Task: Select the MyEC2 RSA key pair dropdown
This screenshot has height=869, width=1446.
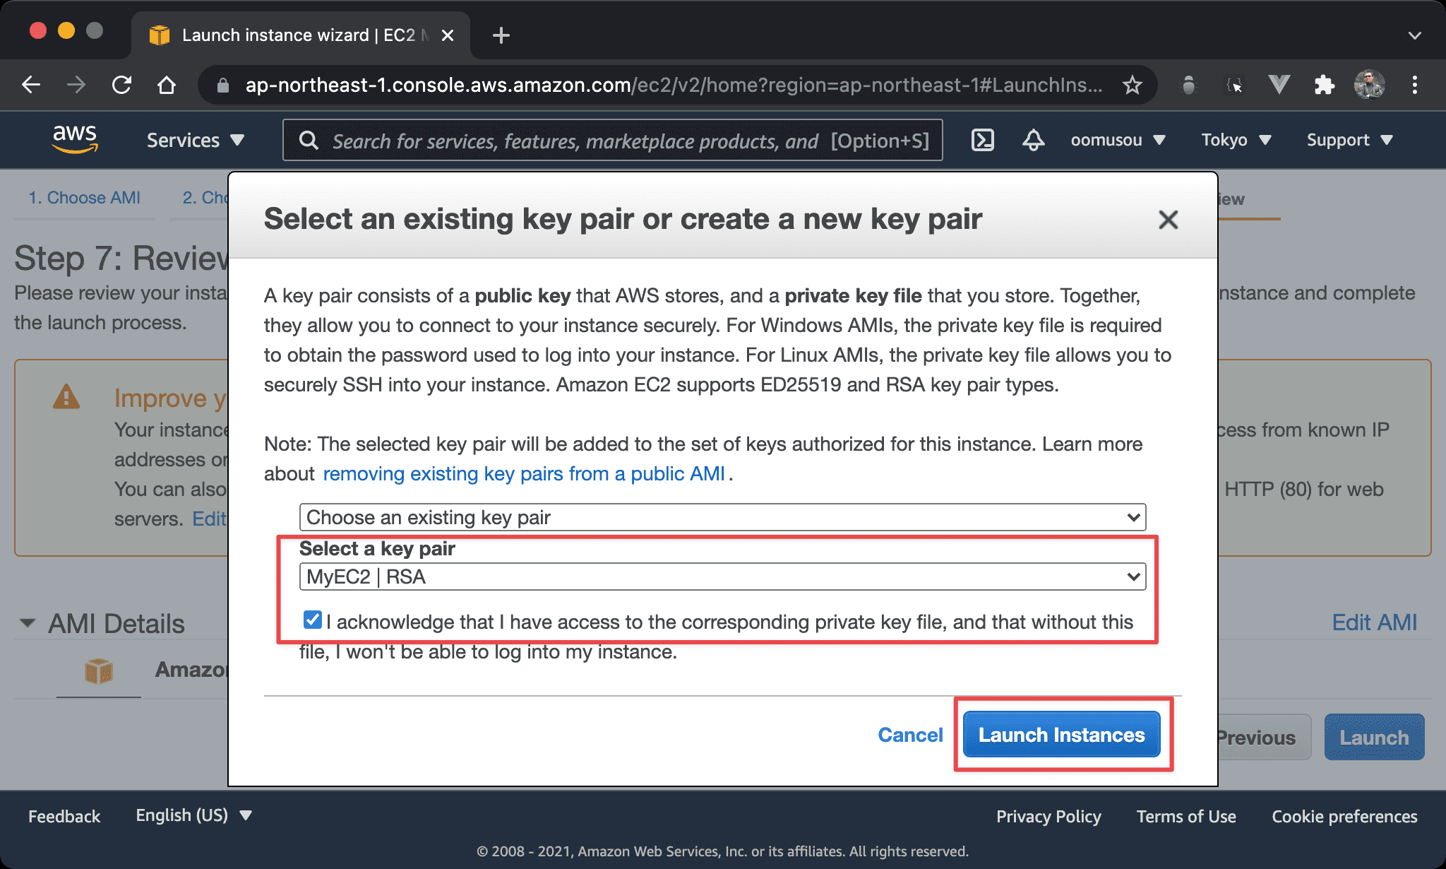Action: [719, 577]
